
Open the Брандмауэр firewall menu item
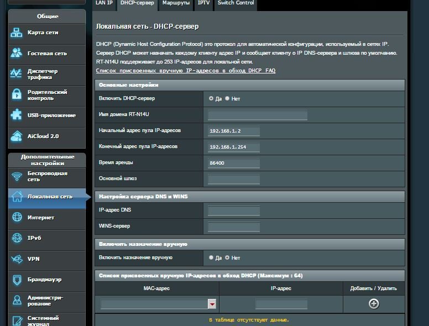coord(44,280)
